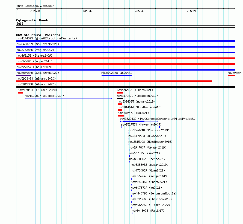Click the nsv4750859 Quan2021 label

pyautogui.click(x=148, y=170)
